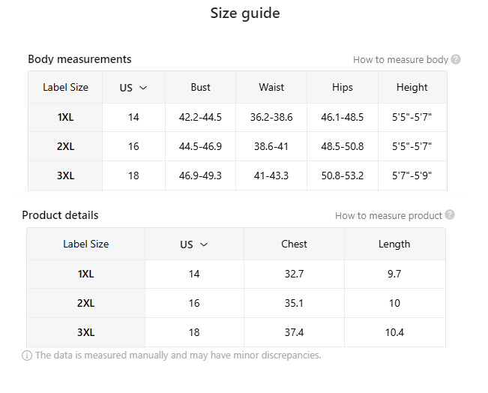488x393 pixels.
Task: Select the 1XL label in Product details
Action: pyautogui.click(x=85, y=274)
